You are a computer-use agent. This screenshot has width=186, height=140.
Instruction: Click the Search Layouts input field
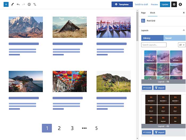click(154, 45)
